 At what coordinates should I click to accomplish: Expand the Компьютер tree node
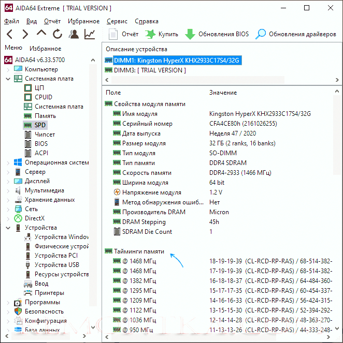[x=8, y=69]
